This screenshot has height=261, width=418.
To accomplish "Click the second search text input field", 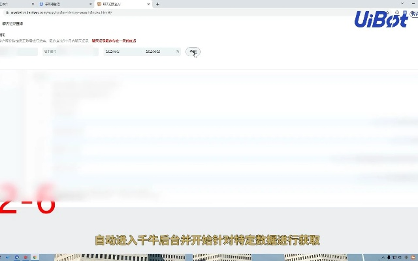I will [71, 52].
